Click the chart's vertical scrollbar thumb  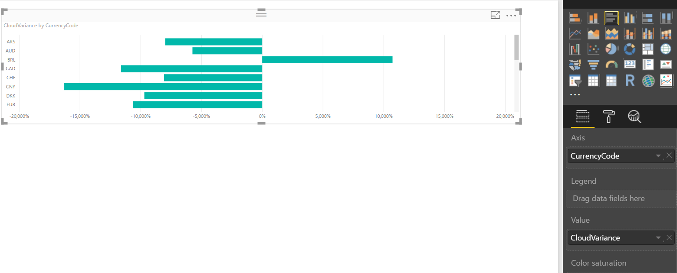pyautogui.click(x=516, y=47)
